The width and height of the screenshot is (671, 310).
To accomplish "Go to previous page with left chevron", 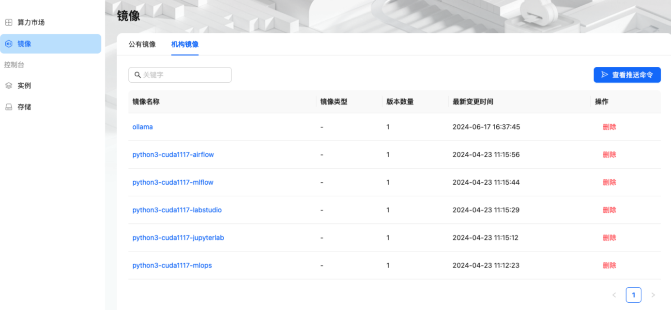I will (614, 295).
